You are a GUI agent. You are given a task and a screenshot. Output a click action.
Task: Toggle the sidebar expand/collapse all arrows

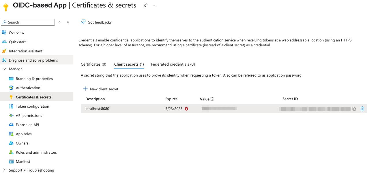[59, 22]
